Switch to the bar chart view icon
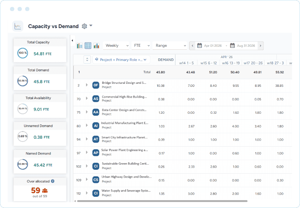This screenshot has width=300, height=208. (97, 46)
